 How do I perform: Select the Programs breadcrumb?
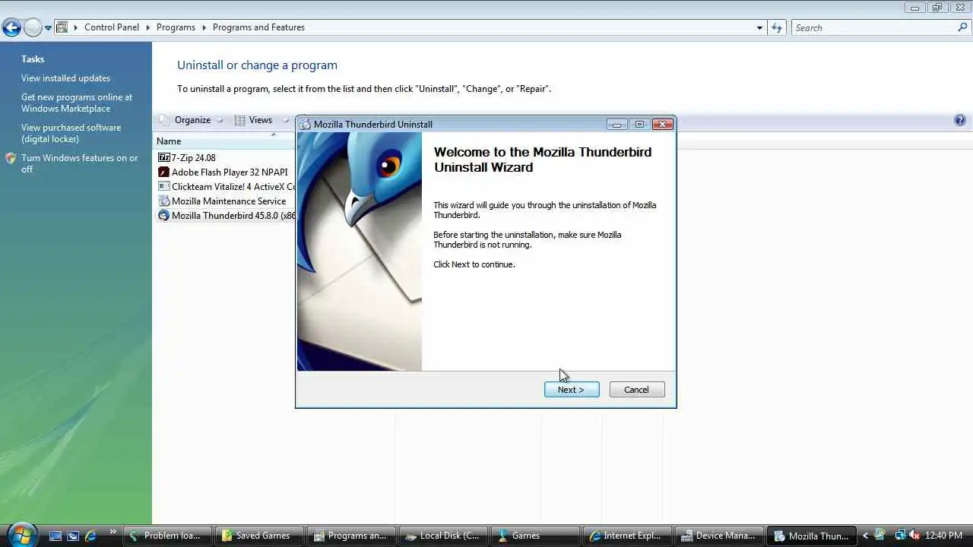[x=176, y=27]
